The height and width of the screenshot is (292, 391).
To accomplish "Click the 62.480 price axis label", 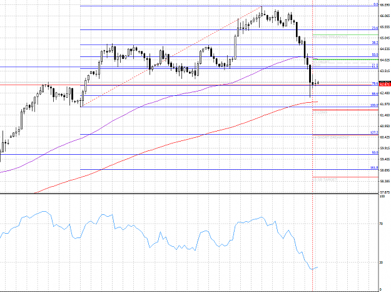I will click(385, 93).
